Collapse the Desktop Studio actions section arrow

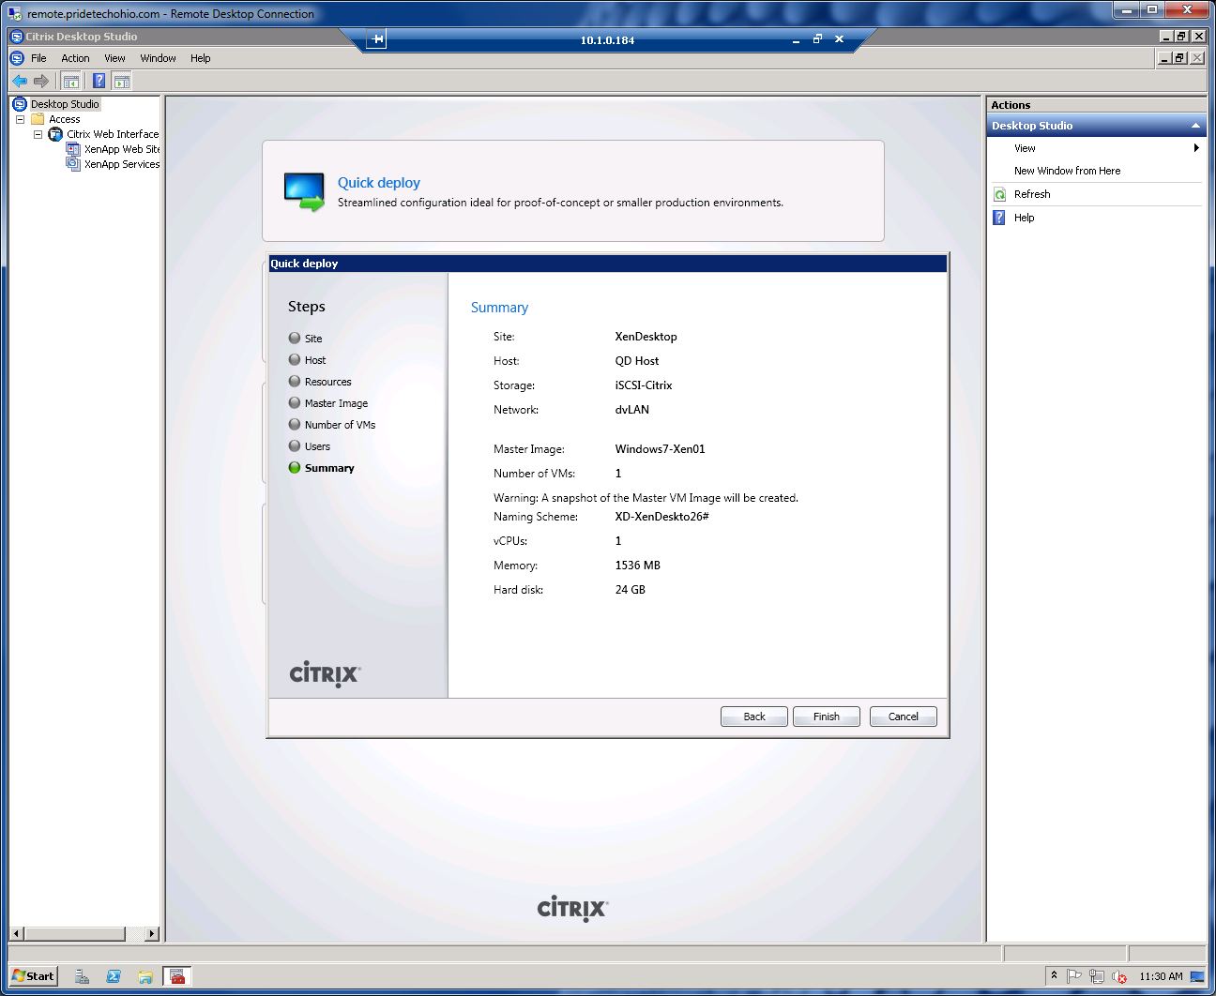click(1195, 126)
